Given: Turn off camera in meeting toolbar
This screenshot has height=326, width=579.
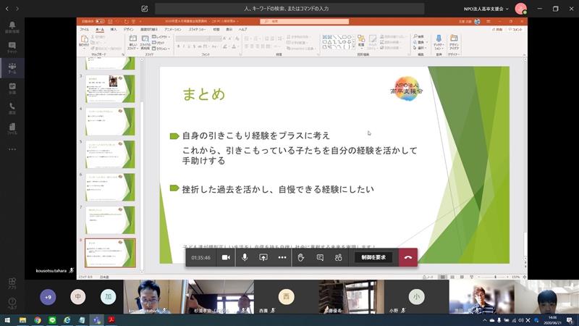Looking at the screenshot, I should click(226, 257).
